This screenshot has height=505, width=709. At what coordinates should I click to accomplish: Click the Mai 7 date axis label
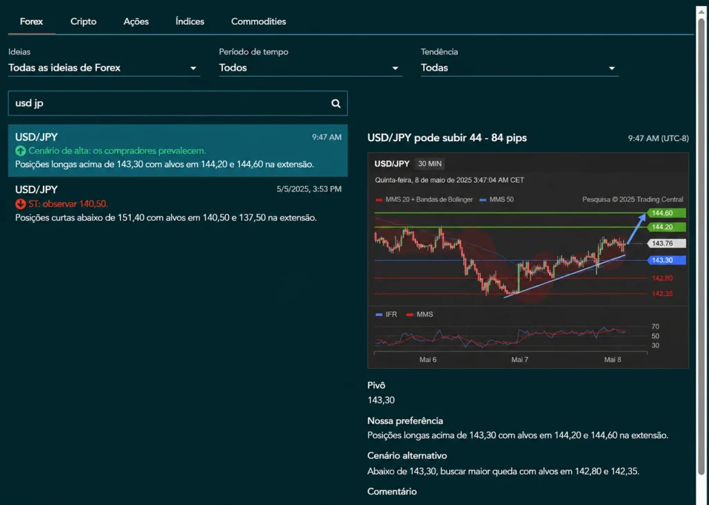(519, 360)
